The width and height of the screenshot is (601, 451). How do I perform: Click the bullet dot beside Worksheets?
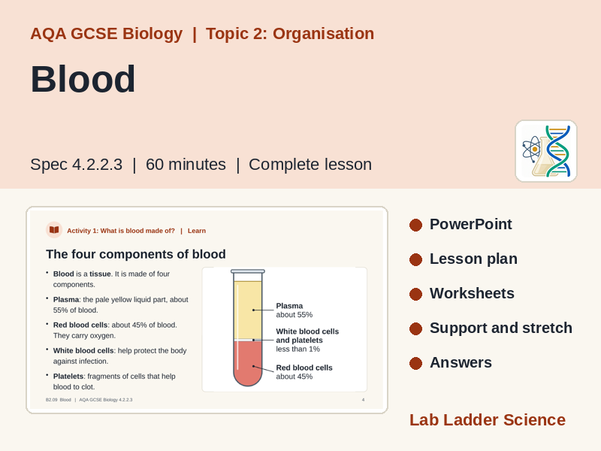(415, 294)
